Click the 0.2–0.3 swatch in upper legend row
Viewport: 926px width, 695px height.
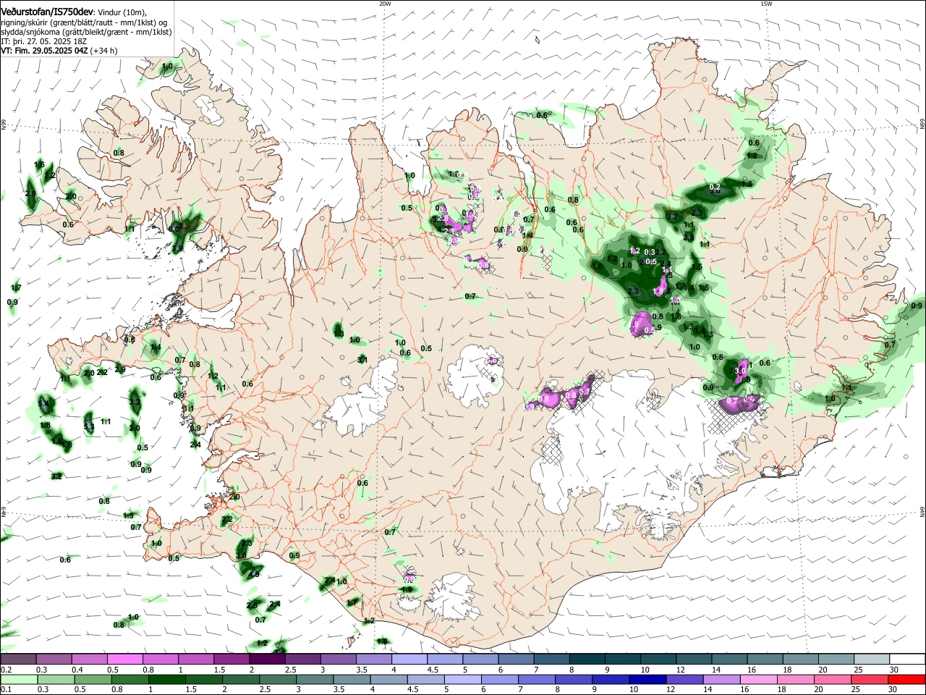tap(18, 660)
